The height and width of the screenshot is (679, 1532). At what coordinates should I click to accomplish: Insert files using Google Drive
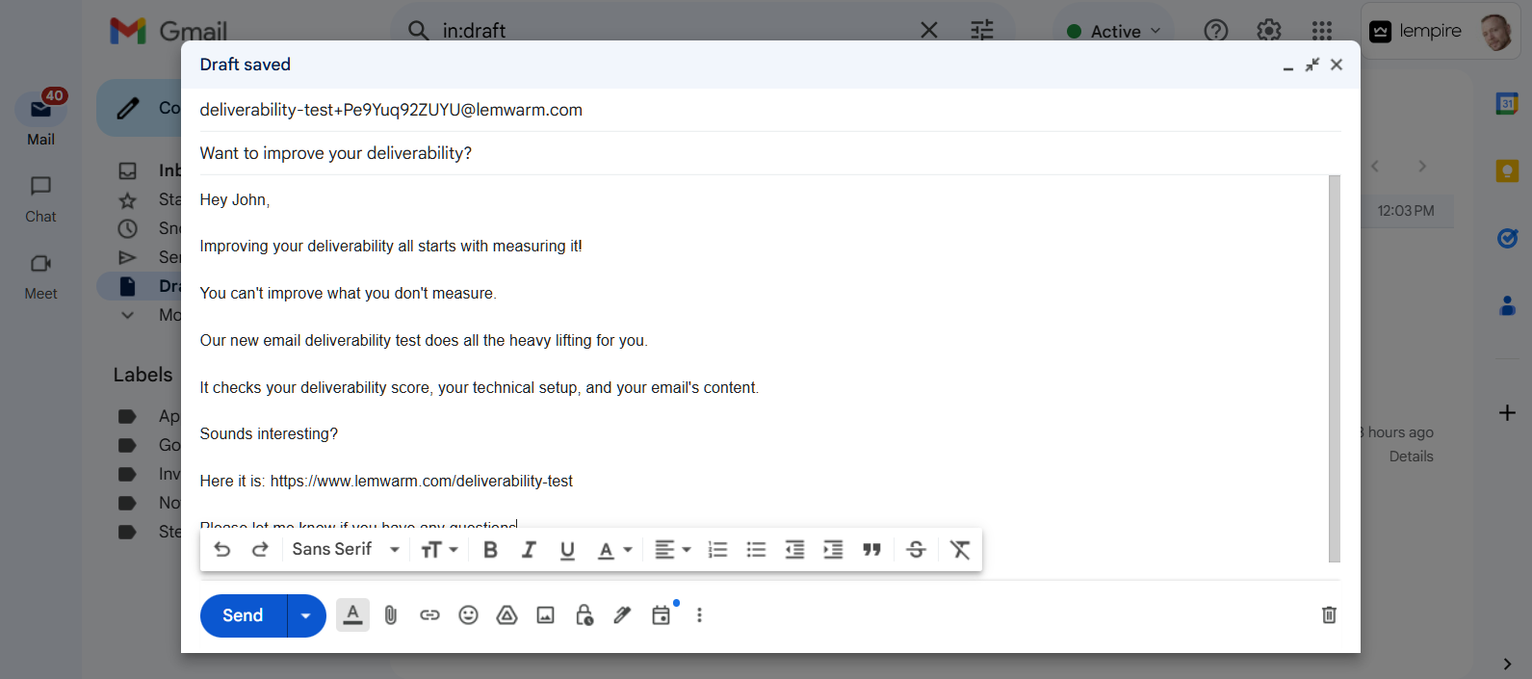tap(506, 614)
